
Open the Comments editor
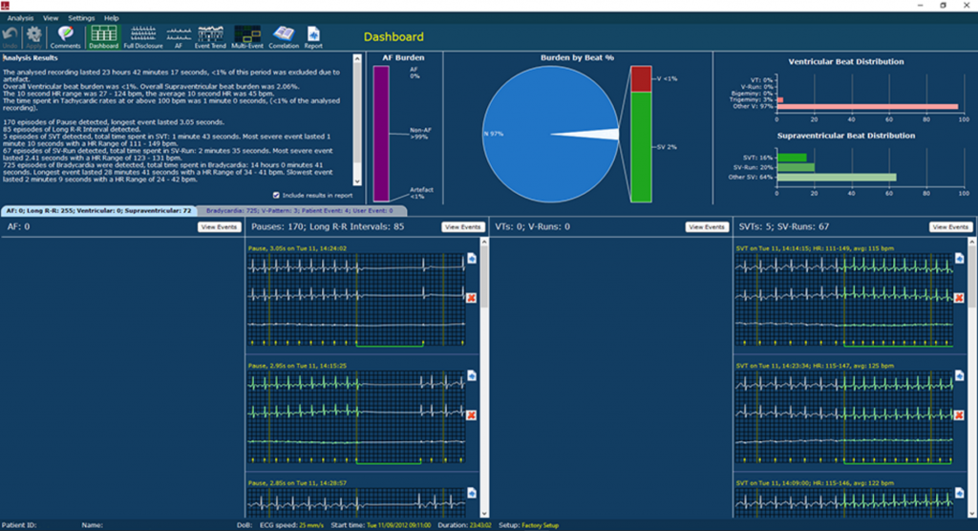[x=66, y=37]
